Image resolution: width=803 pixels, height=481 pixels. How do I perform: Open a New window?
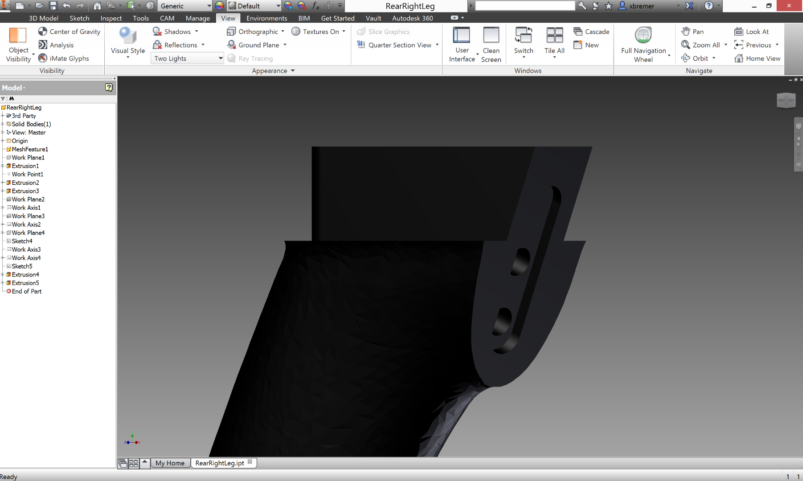coord(586,45)
